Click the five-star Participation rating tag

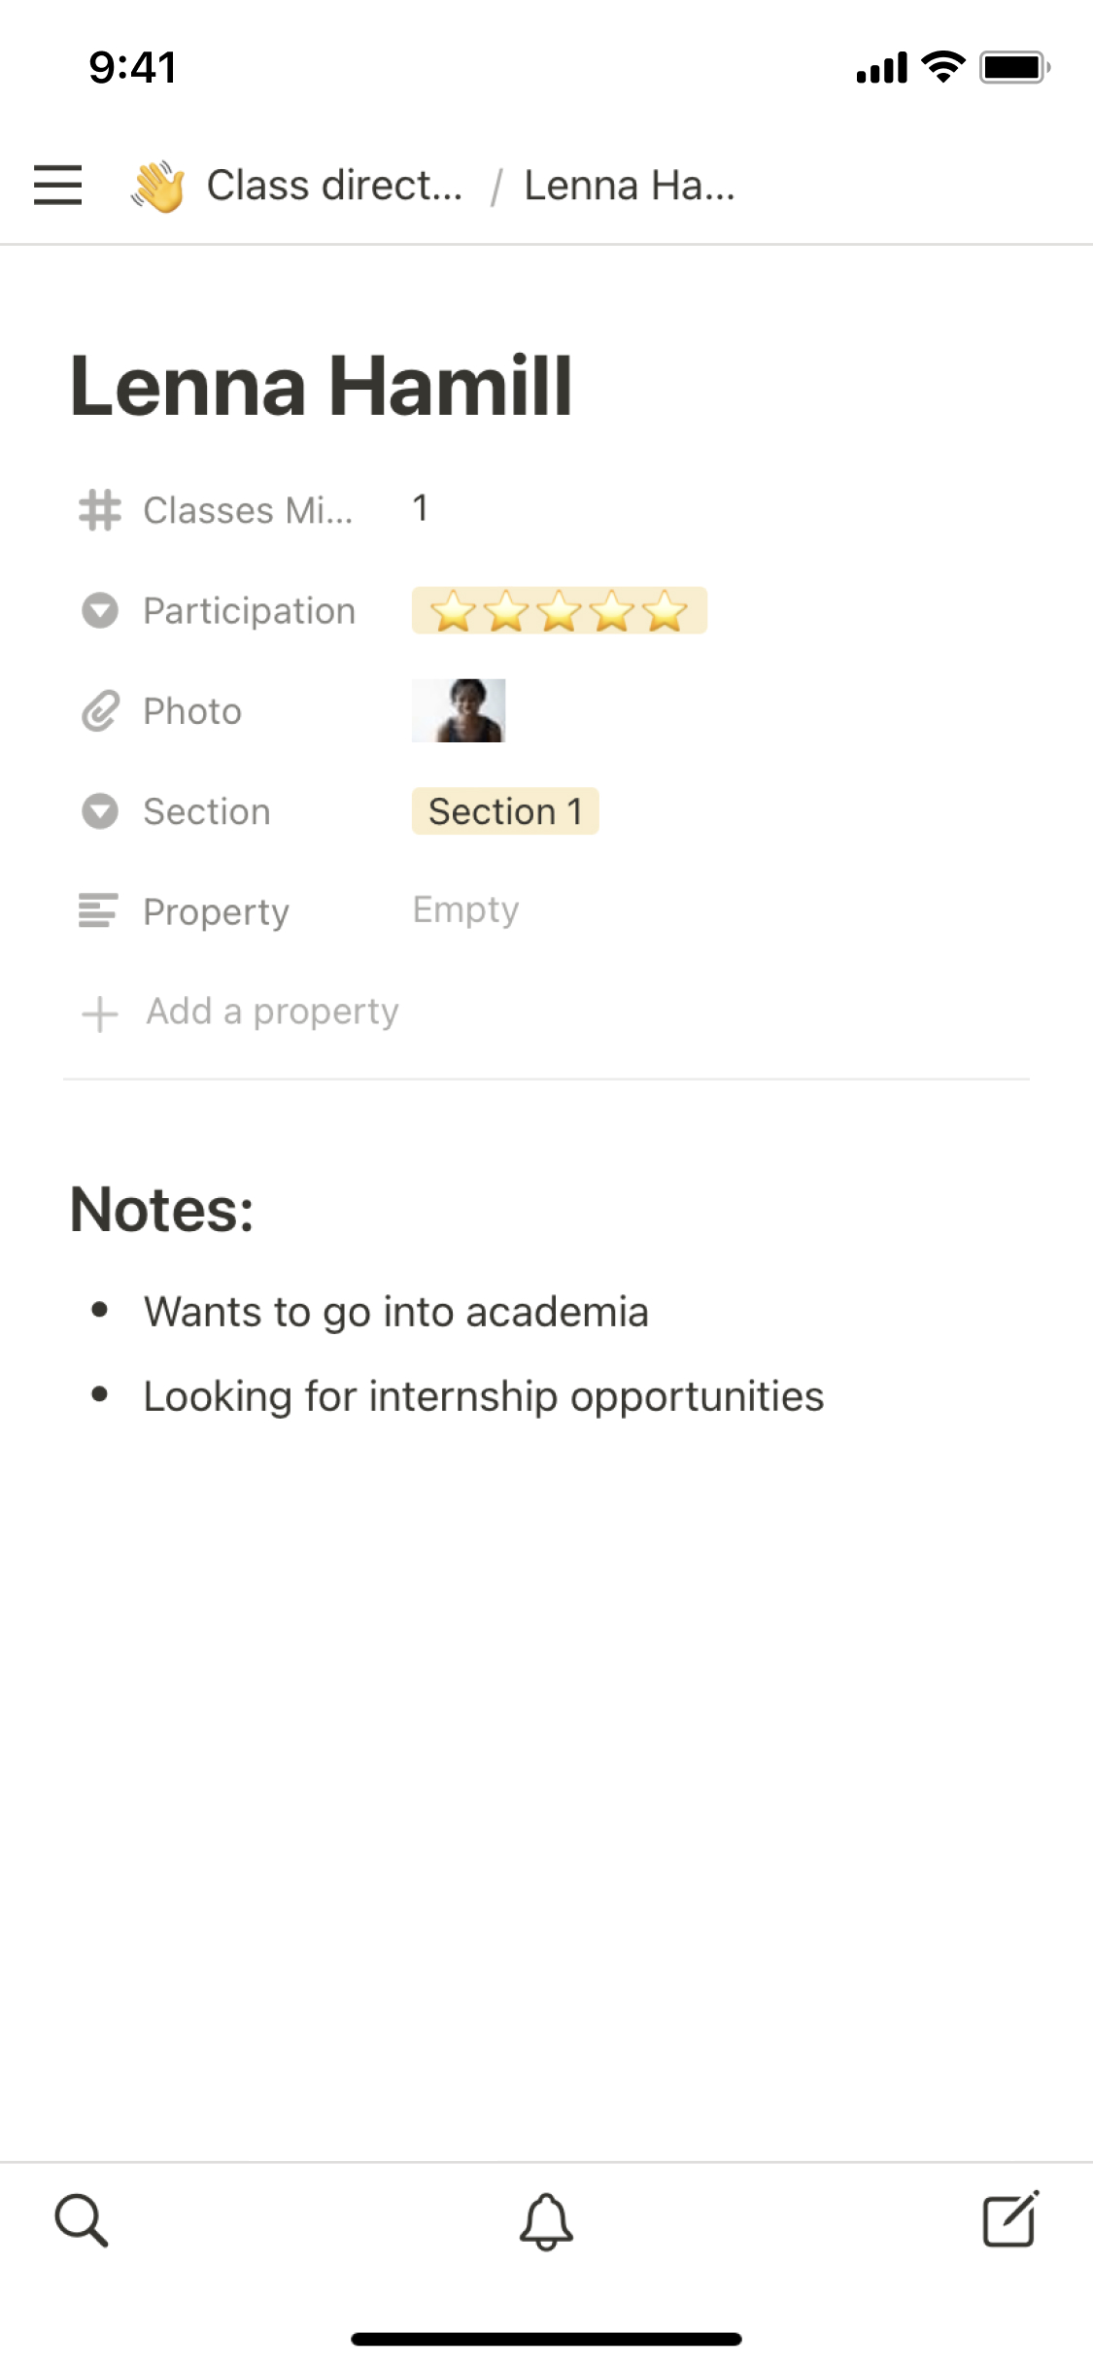pos(559,611)
